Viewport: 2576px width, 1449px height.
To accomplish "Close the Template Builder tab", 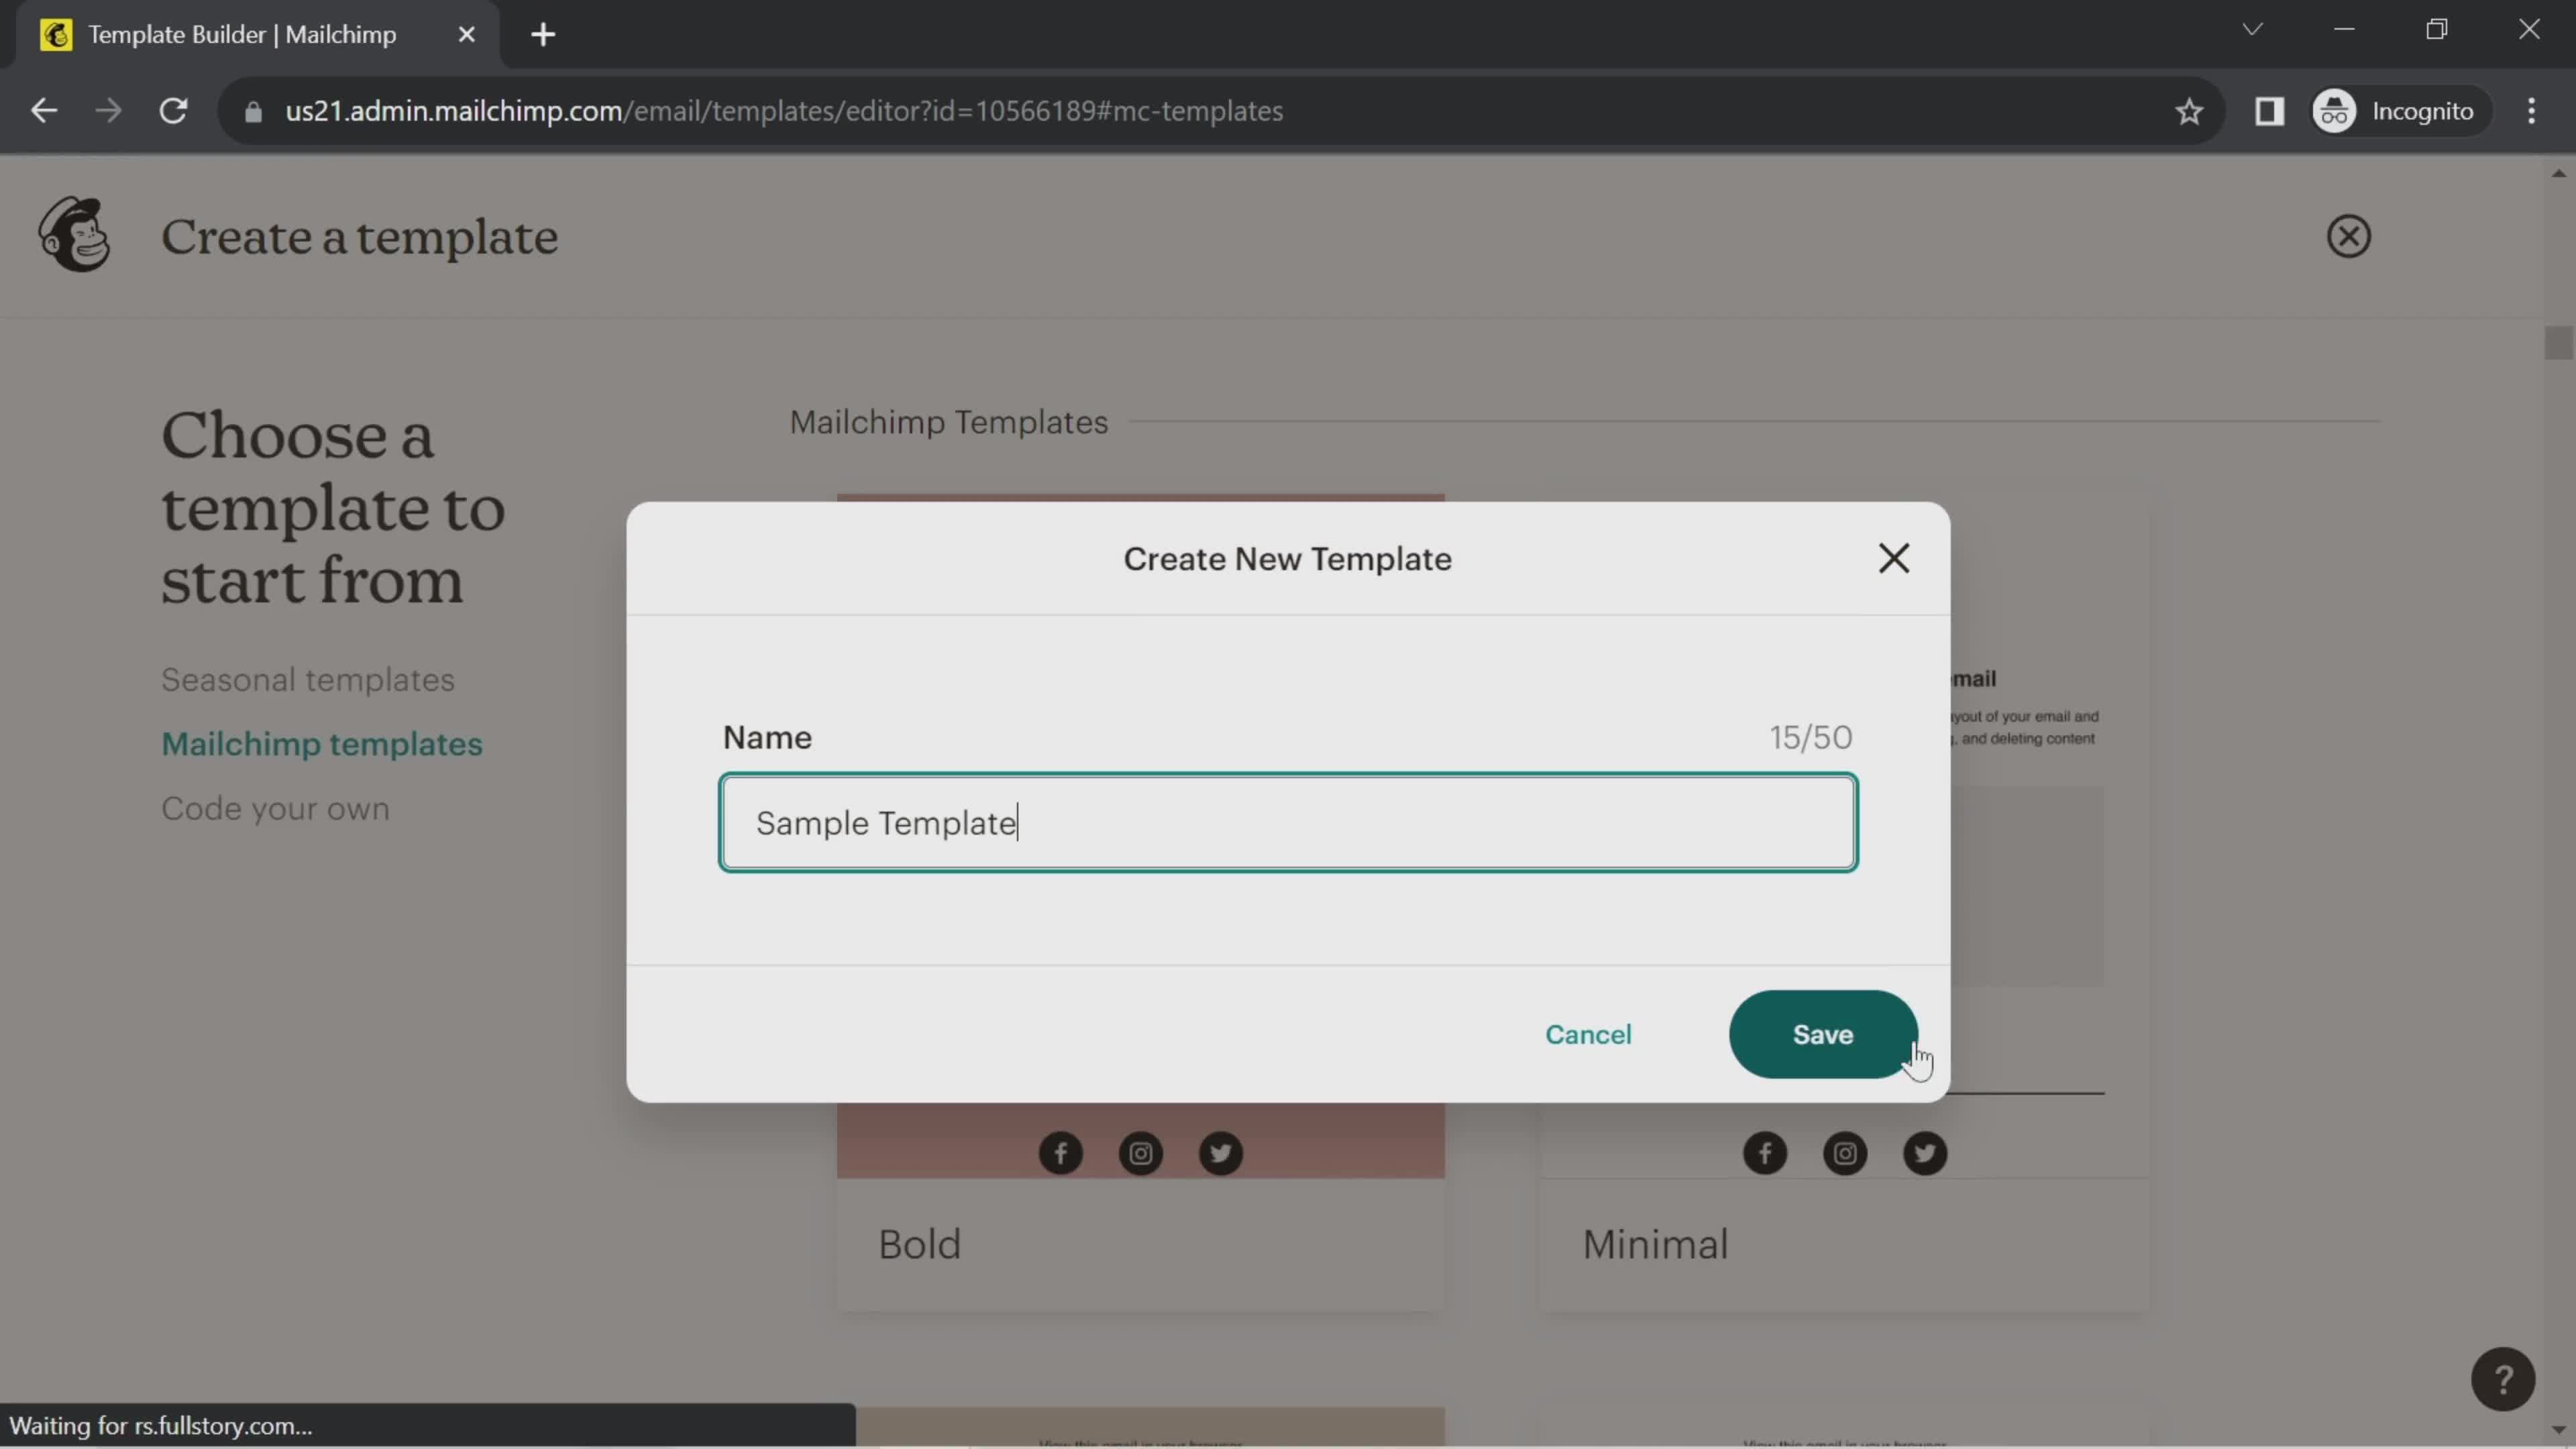I will tap(466, 35).
